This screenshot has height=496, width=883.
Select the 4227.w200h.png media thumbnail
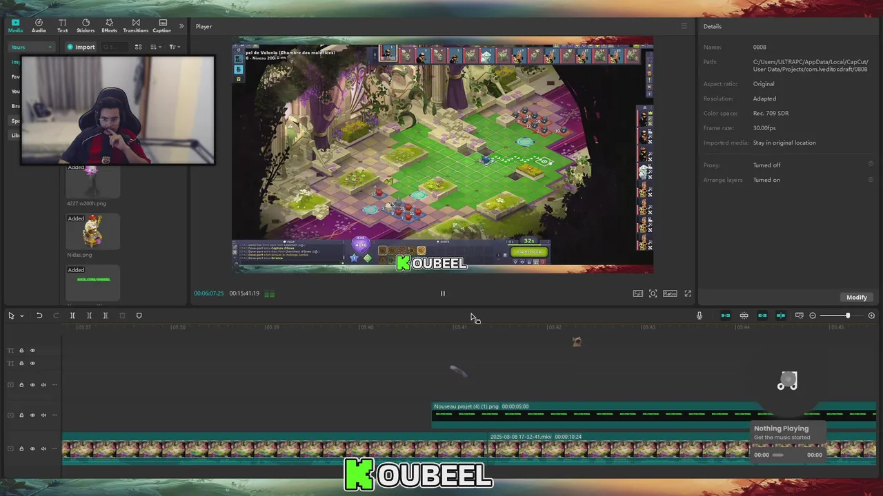(92, 181)
